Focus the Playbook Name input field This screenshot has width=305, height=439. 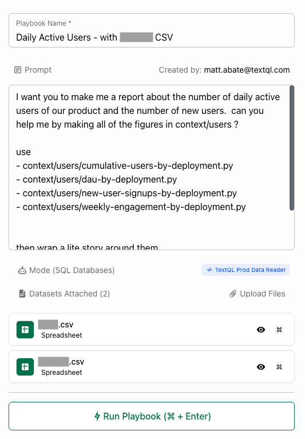[x=152, y=30]
